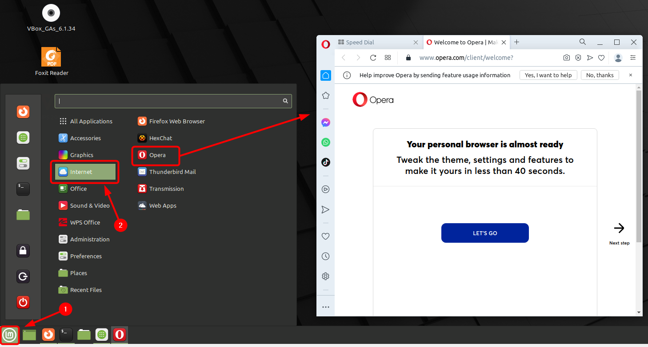Viewport: 648px width, 347px height.
Task: Click the three-dots sidebar setup icon
Action: coord(326,307)
